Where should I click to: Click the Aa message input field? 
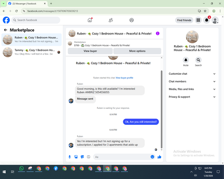122,157
